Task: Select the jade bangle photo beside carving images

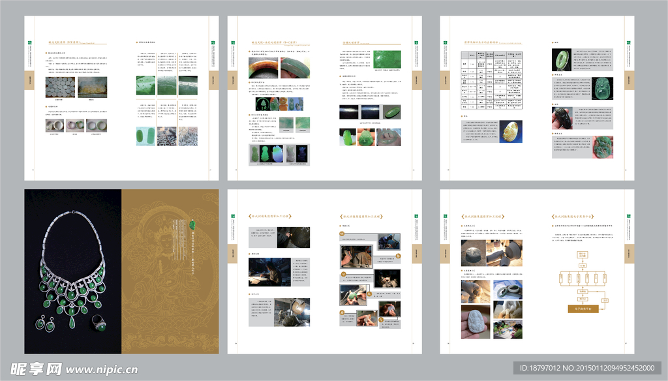Action: tap(507, 289)
